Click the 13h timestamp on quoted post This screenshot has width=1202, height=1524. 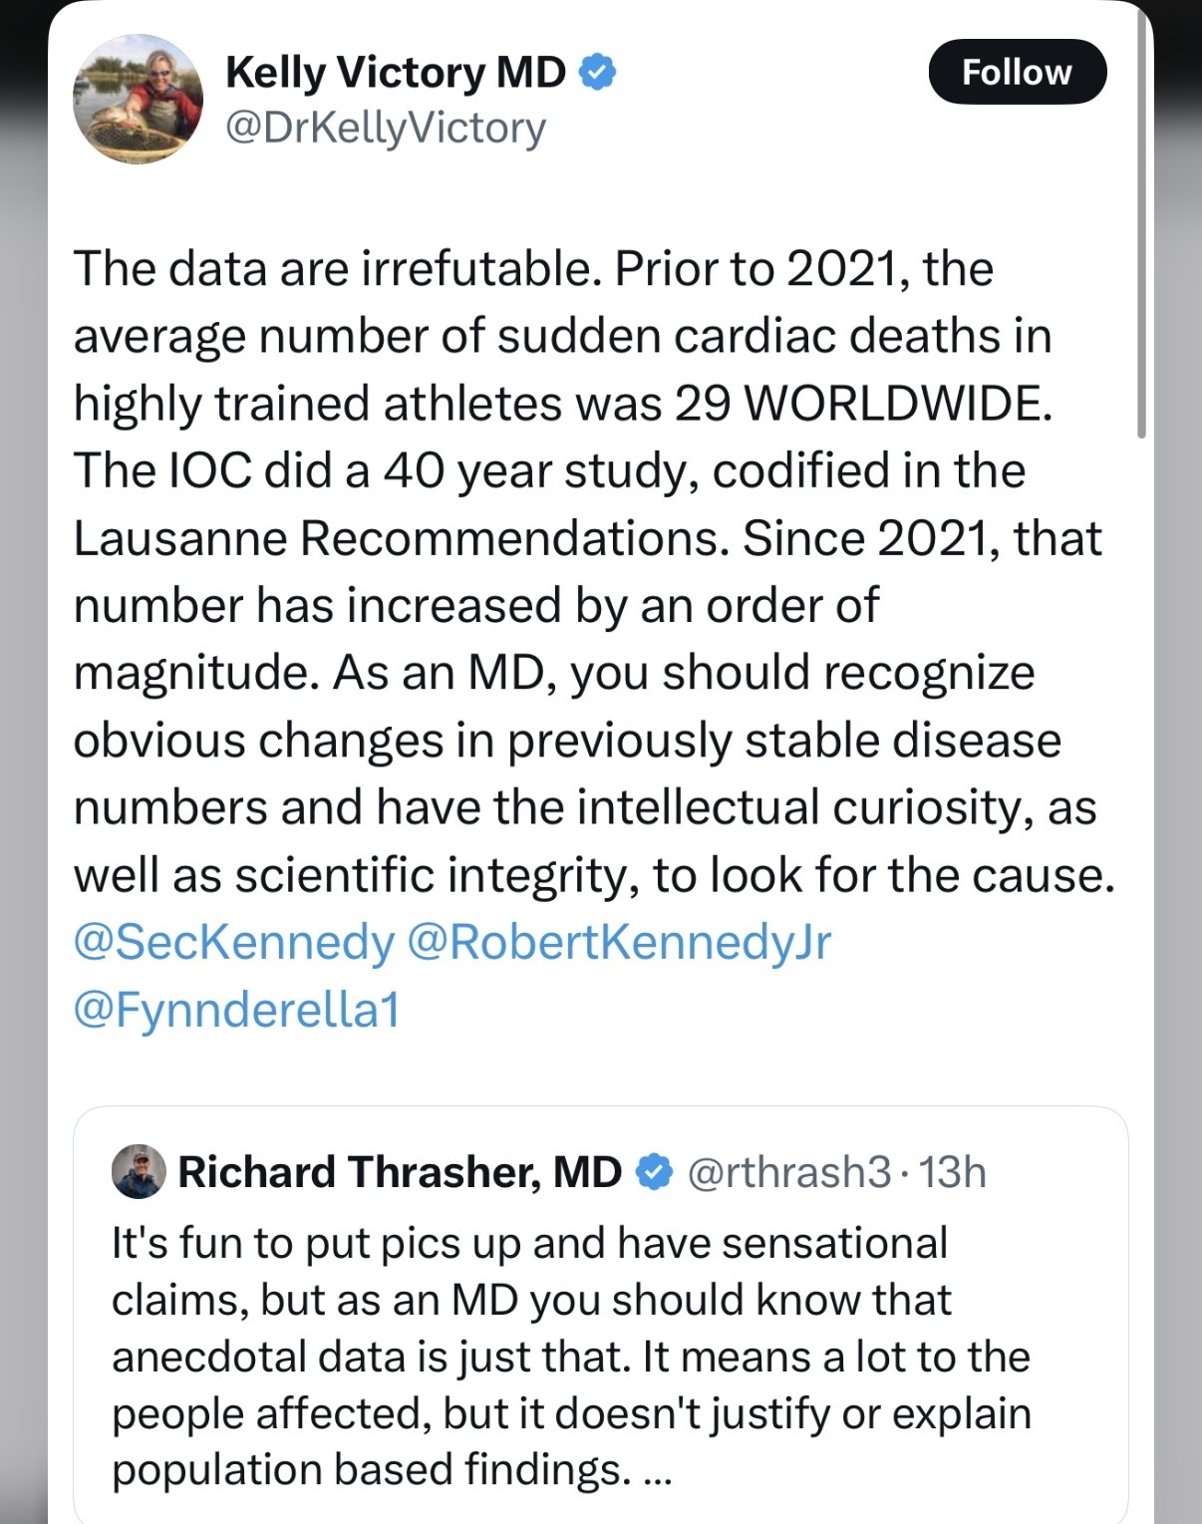pyautogui.click(x=952, y=1172)
